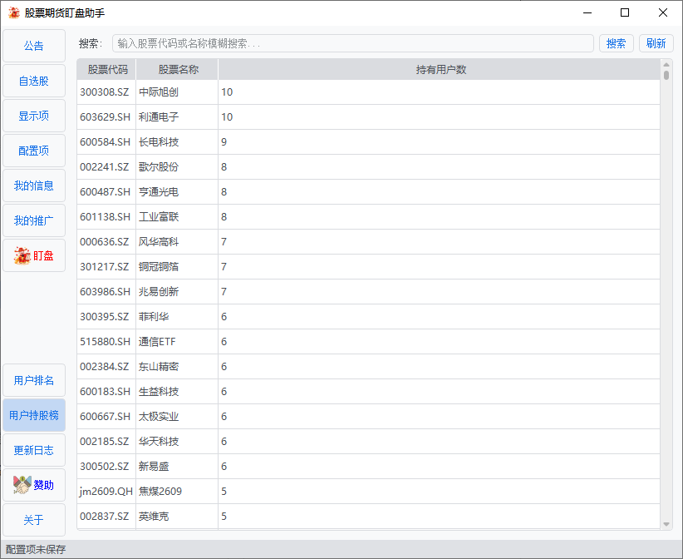Select stock name 通信ETF
Viewport: 683px width, 559px height.
(x=157, y=341)
